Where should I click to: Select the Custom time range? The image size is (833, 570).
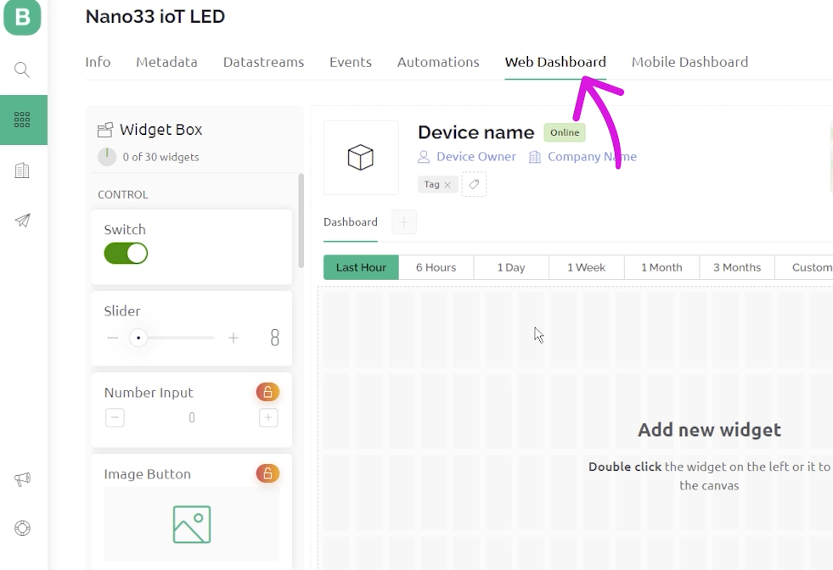804,267
